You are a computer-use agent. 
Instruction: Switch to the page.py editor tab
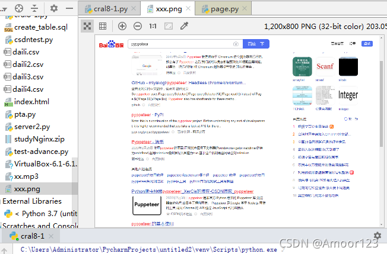[x=223, y=9]
